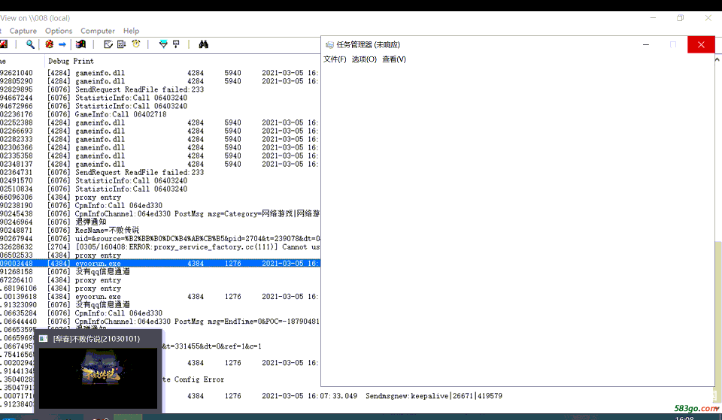This screenshot has height=420, width=722.
Task: Select the row with time 02364731
Action: (x=159, y=172)
